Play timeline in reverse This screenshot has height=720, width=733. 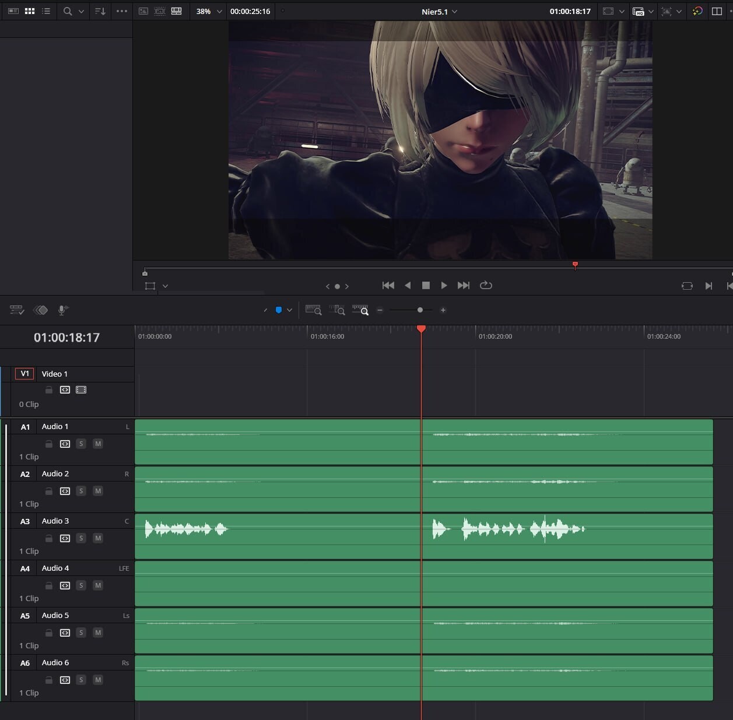click(x=408, y=285)
